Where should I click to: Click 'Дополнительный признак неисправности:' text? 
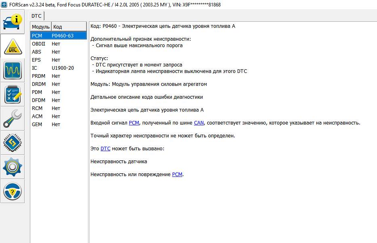point(141,39)
